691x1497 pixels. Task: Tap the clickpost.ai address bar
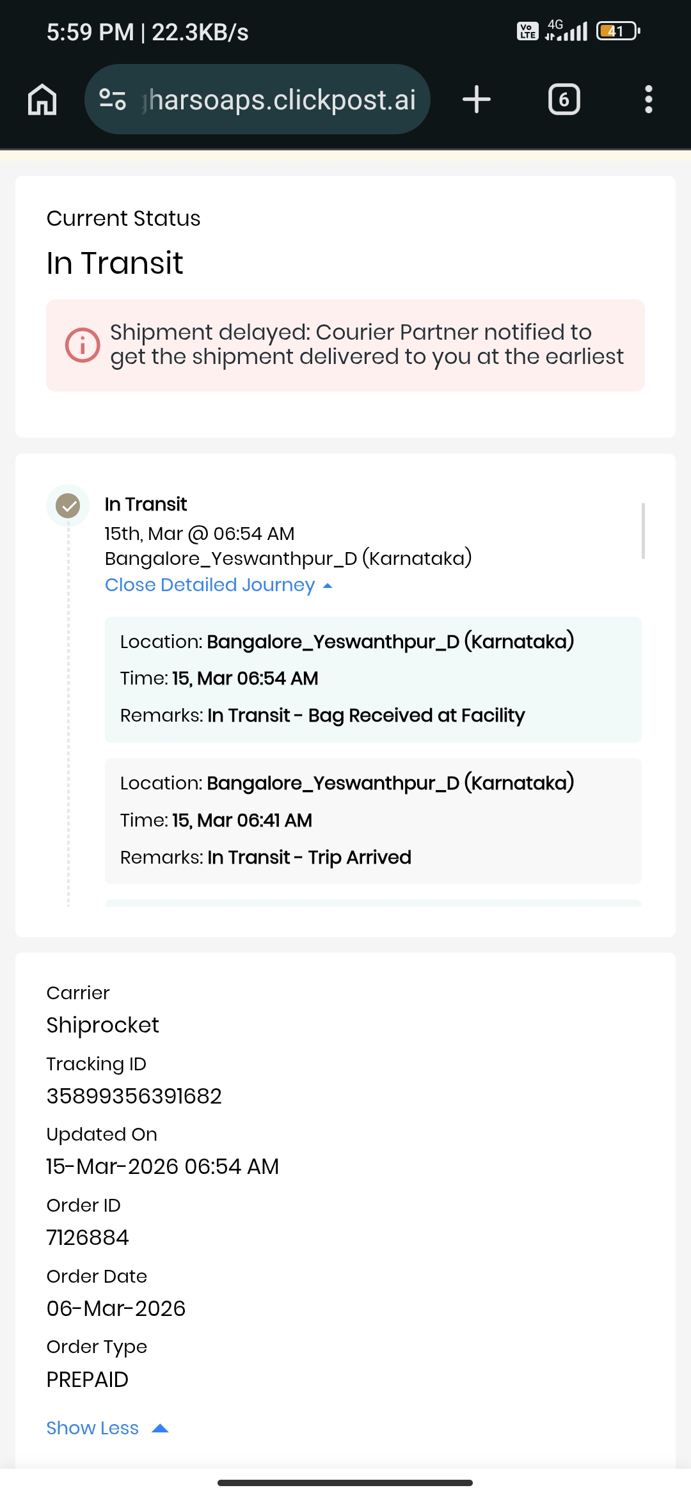coord(282,100)
